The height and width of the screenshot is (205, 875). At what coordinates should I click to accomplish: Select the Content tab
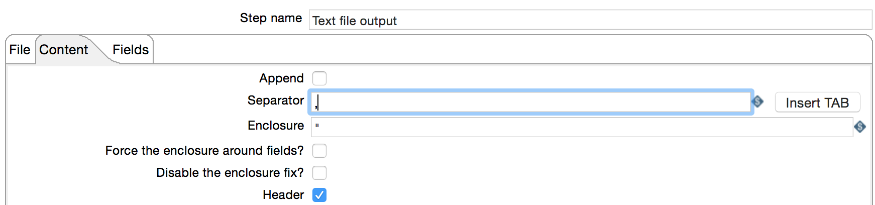63,50
